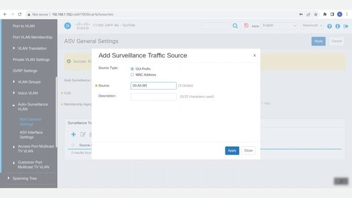Open the browser profile avatar
Viewport: 352px width, 198px height.
(340, 14)
